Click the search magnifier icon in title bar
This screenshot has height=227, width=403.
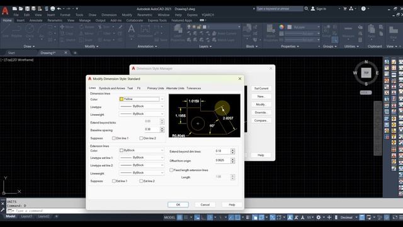307,9
